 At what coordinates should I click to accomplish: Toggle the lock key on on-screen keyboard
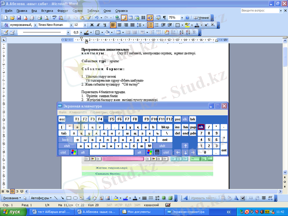pyautogui.click(x=66, y=140)
